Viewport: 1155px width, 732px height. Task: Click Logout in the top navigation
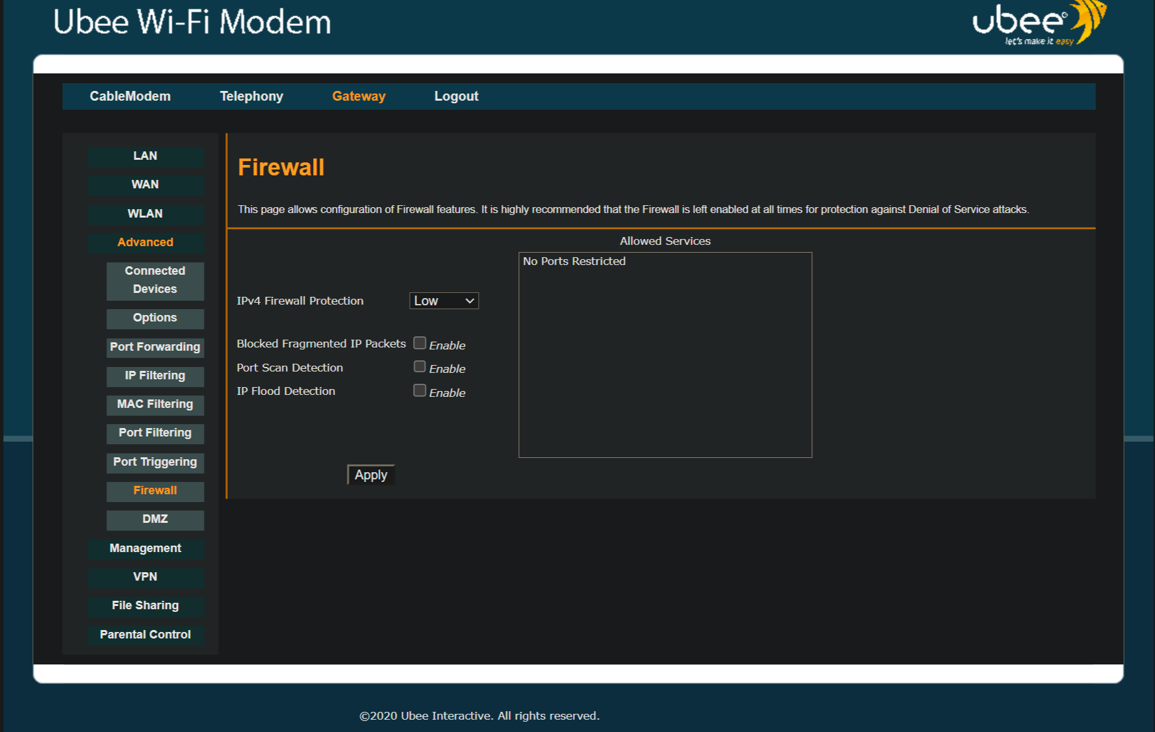pos(456,96)
